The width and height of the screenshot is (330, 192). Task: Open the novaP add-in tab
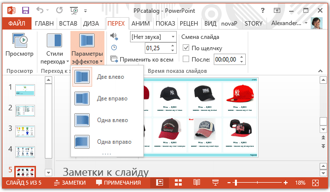(229, 23)
